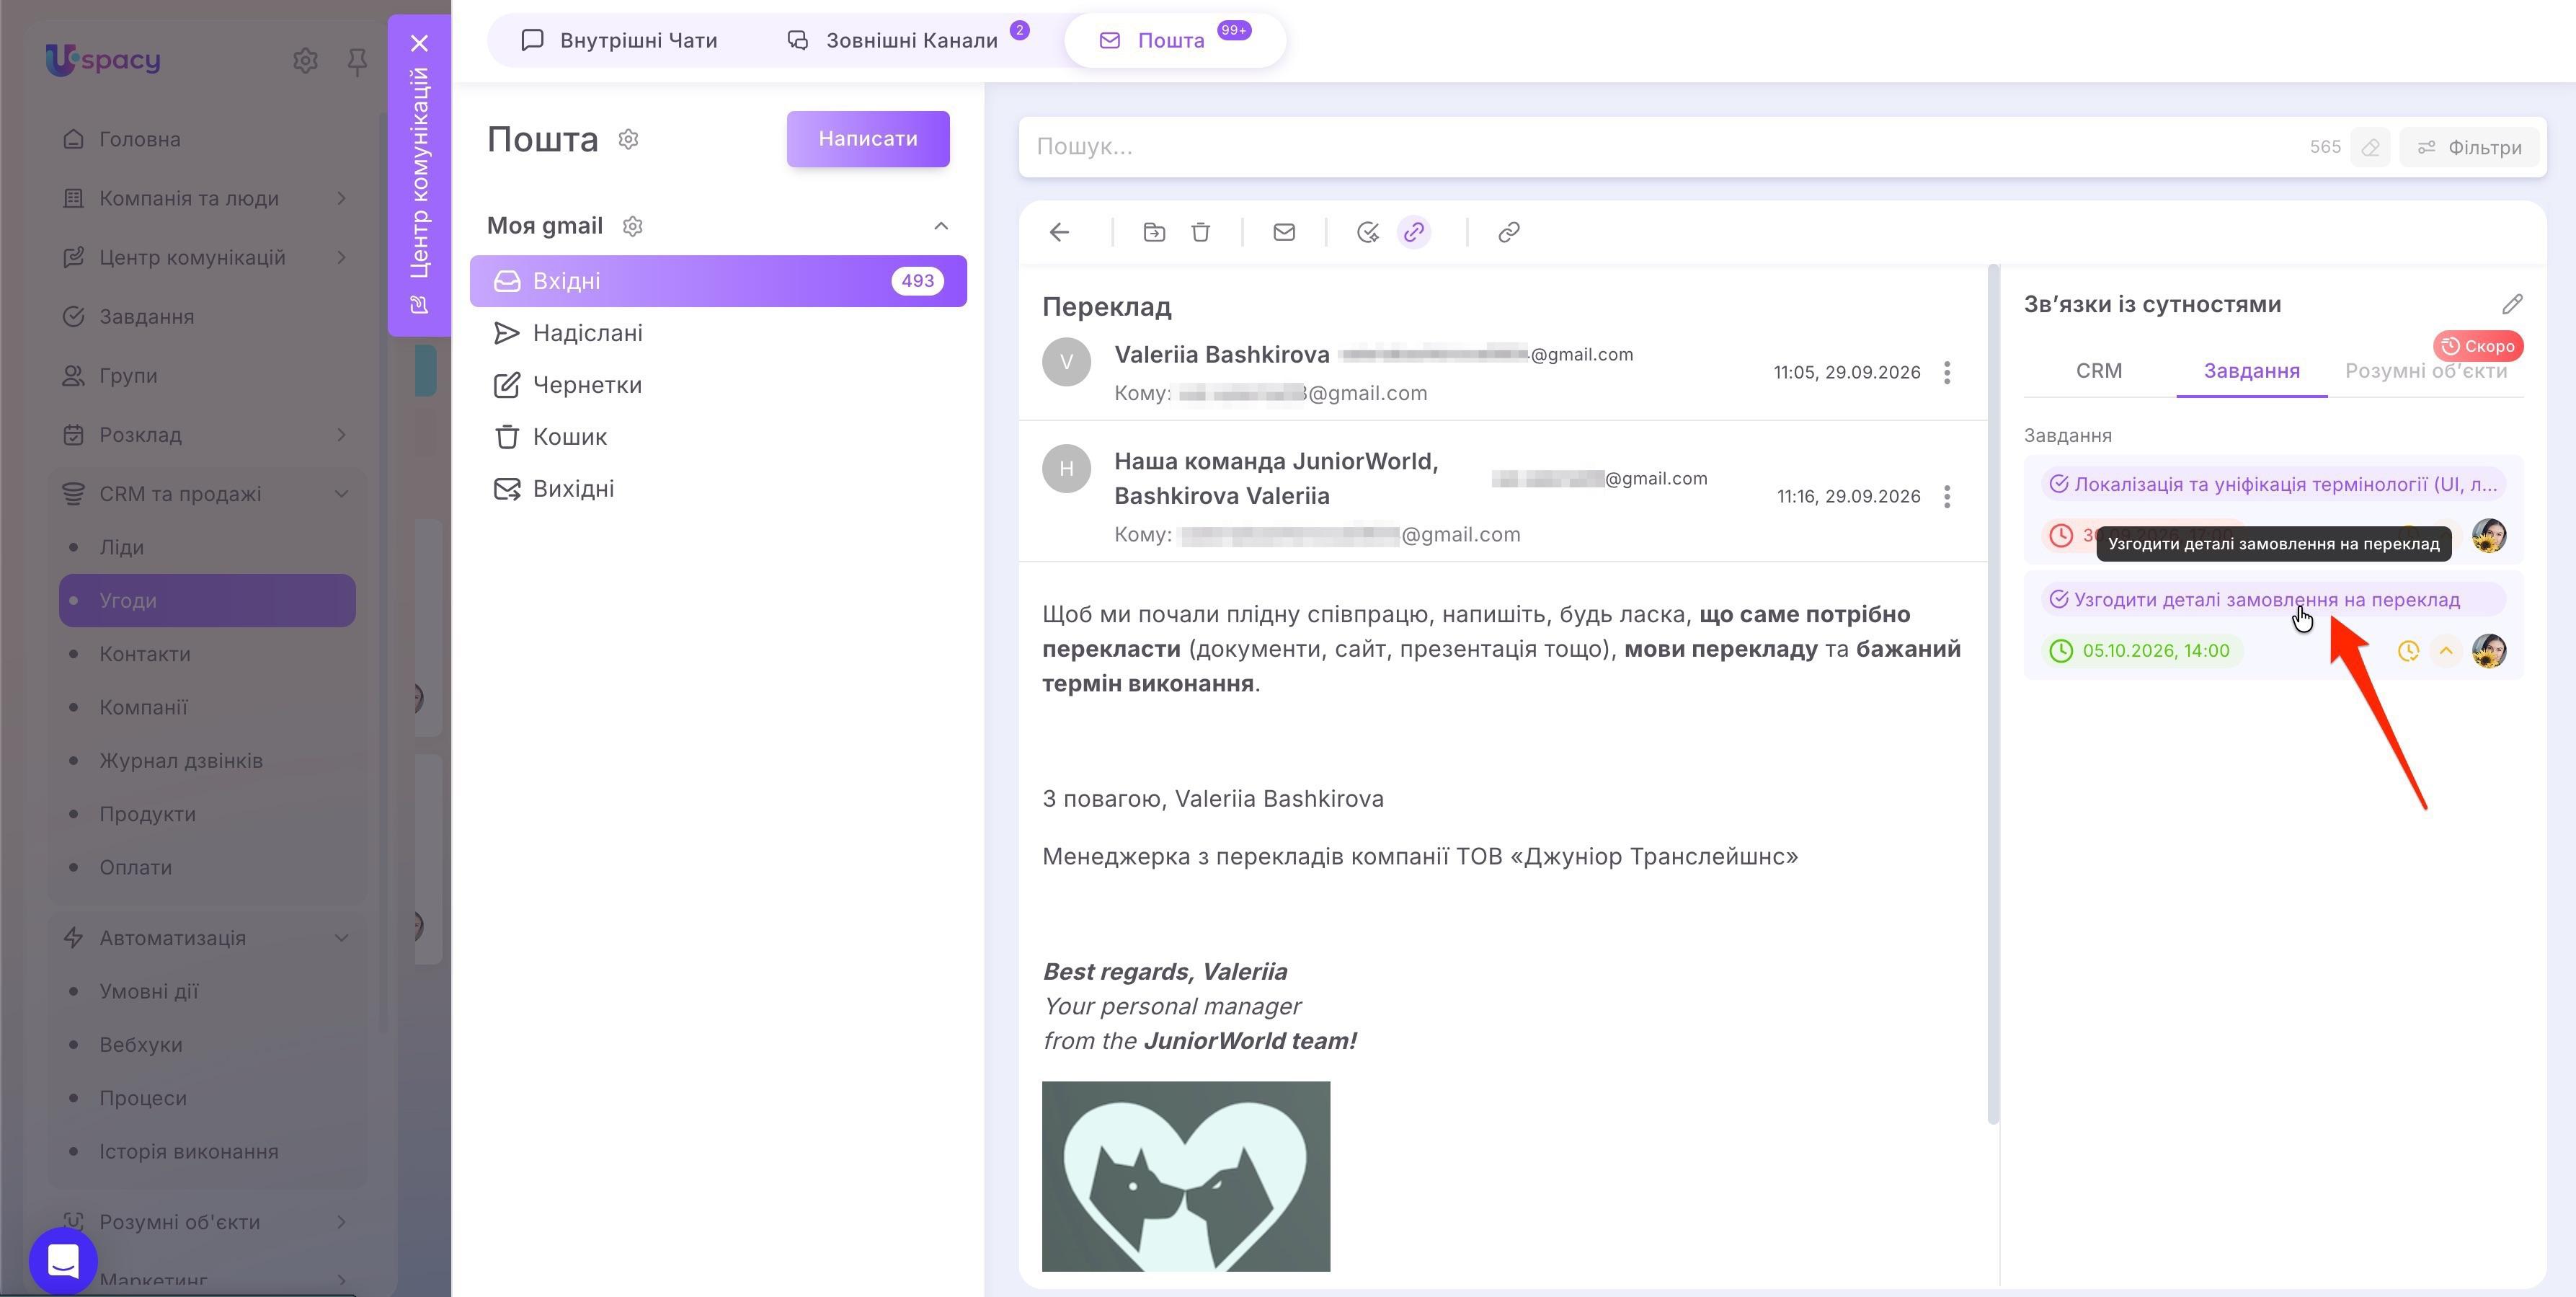Collapse the CRM та продажі section
The image size is (2576, 1297).
pos(342,494)
